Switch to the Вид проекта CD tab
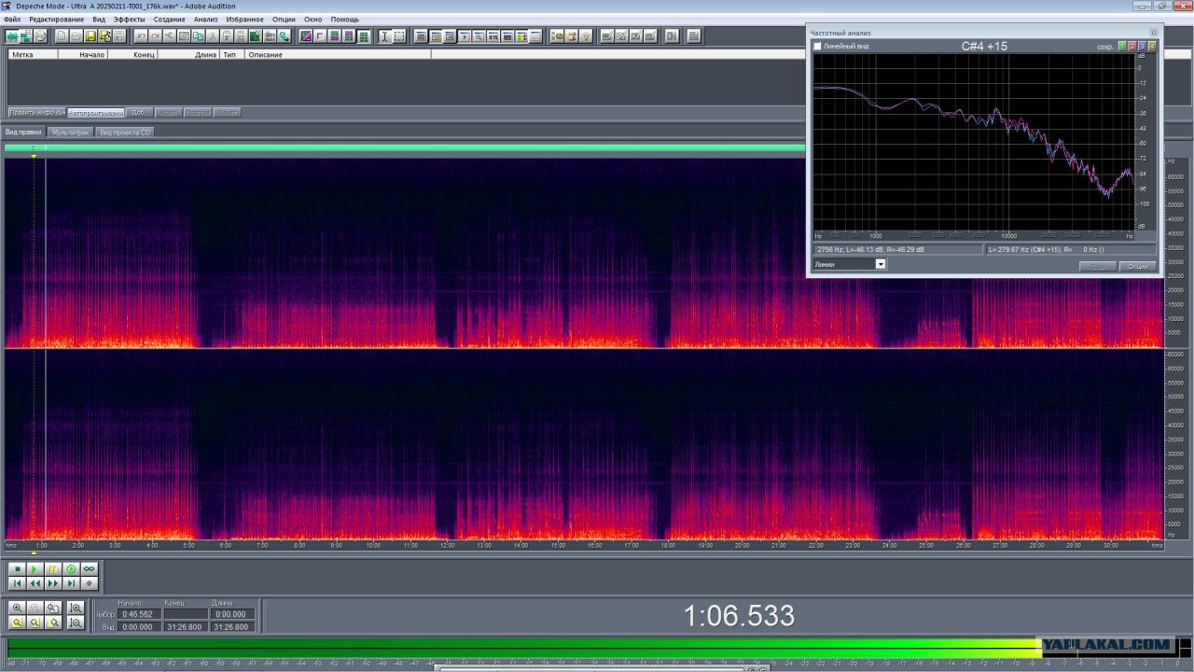Viewport: 1194px width, 672px height. click(125, 133)
